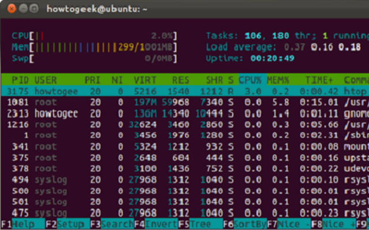
Task: Select F3 Search in the function bar
Action: click(x=112, y=225)
